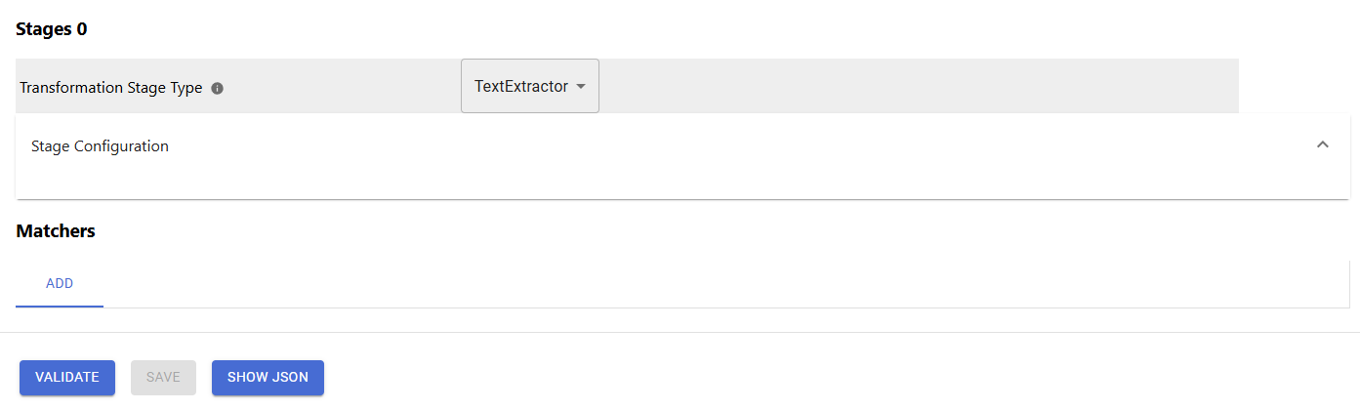Click the grey row right of the TextExtractor dropdown
This screenshot has width=1360, height=410.
click(x=919, y=86)
